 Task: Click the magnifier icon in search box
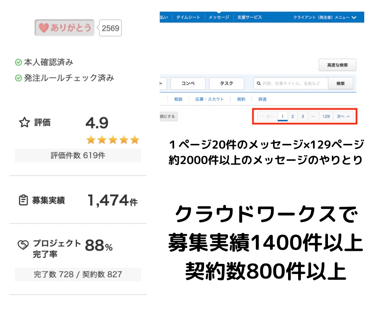[259, 83]
